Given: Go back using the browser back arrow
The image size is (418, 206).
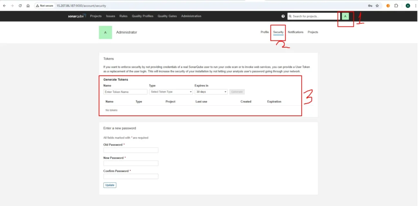Looking at the screenshot, I should pos(4,6).
